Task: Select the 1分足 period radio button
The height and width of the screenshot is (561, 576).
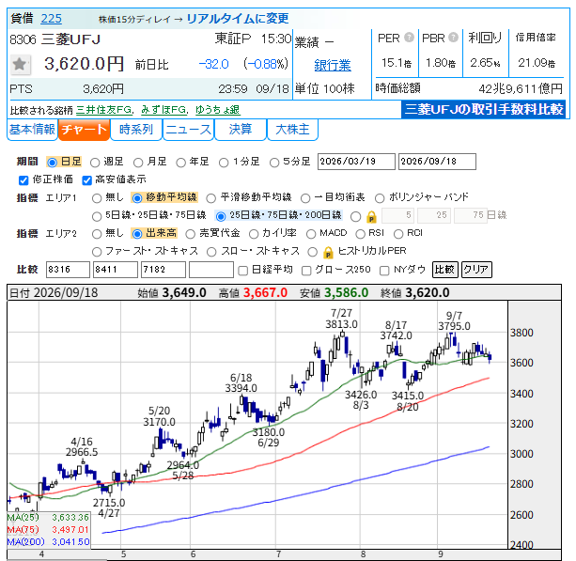Action: point(224,162)
